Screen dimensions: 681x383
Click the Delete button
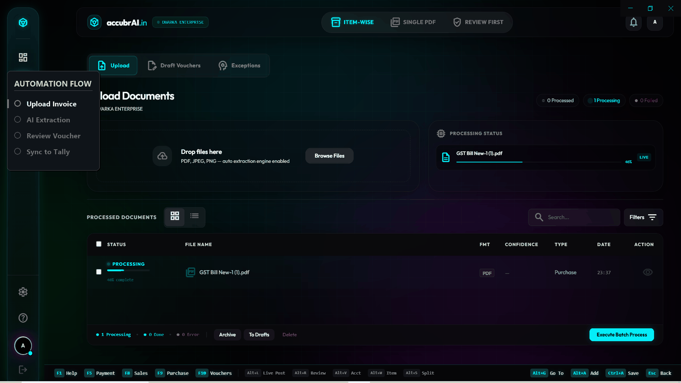pos(289,335)
